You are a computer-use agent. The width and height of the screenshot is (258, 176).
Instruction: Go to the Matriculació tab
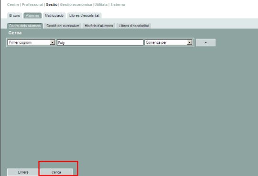pyautogui.click(x=54, y=16)
